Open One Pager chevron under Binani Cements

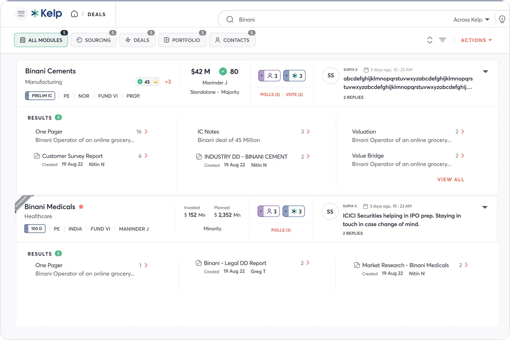pyautogui.click(x=146, y=132)
